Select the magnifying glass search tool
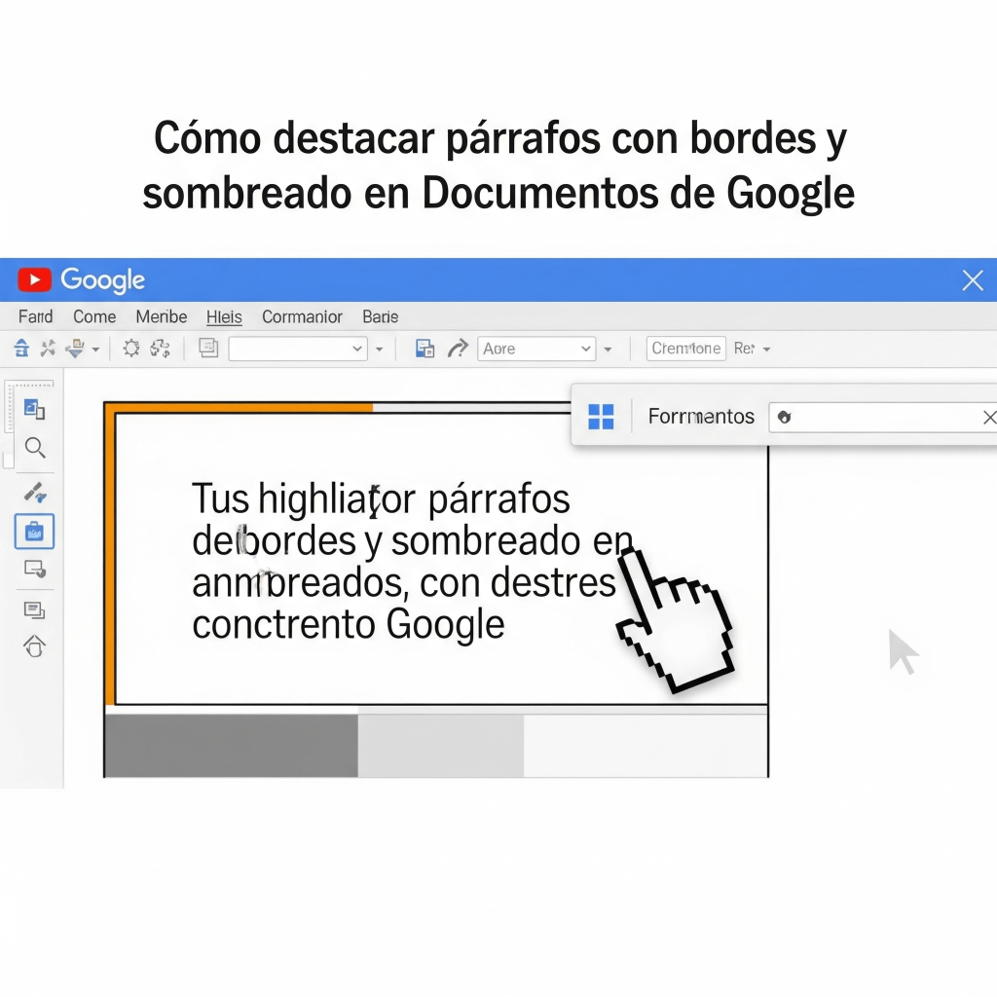Viewport: 997px width, 997px height. (35, 448)
